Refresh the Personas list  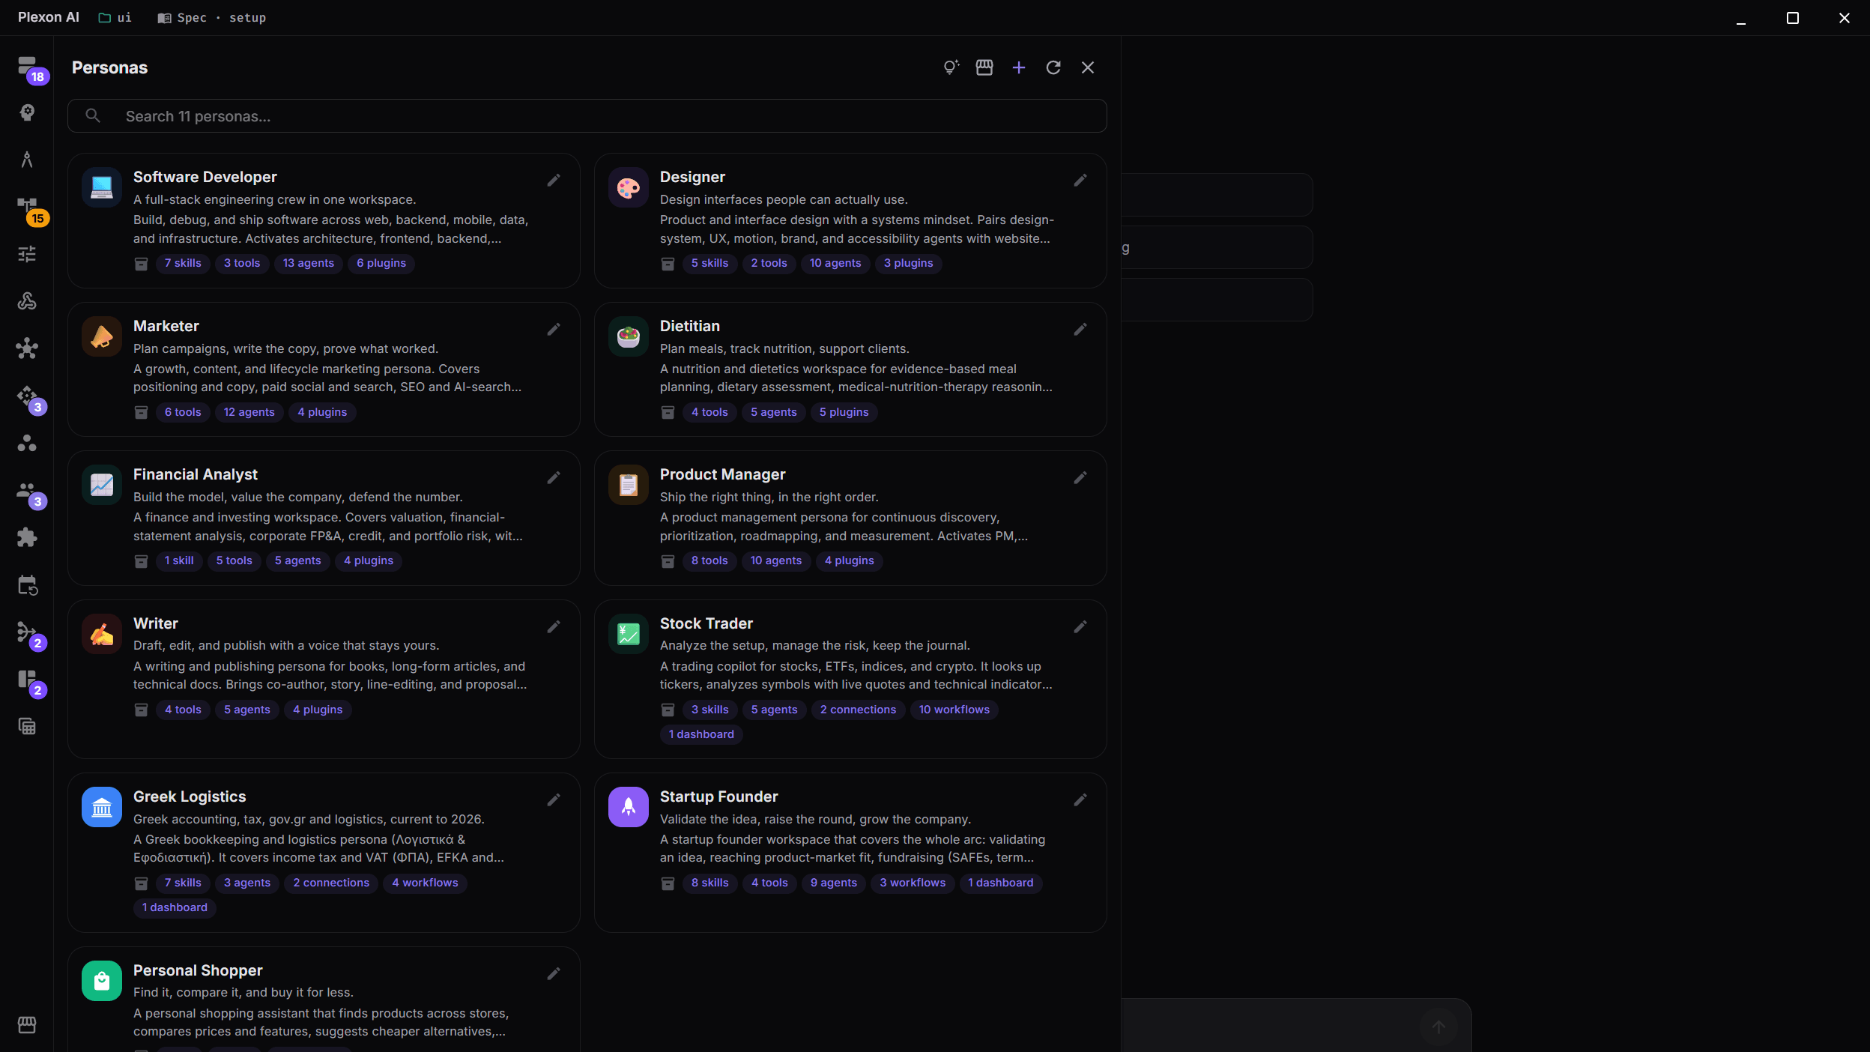click(x=1053, y=67)
